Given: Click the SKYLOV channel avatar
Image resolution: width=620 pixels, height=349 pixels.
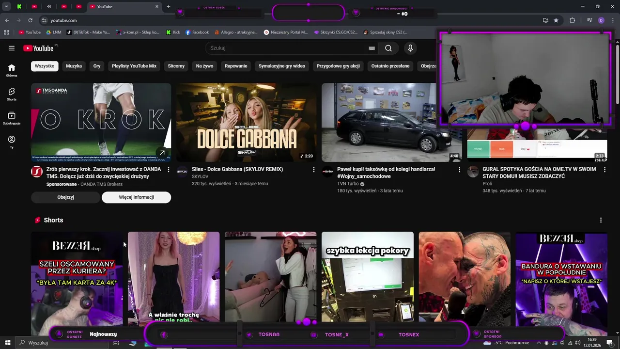Looking at the screenshot, I should coord(182,172).
